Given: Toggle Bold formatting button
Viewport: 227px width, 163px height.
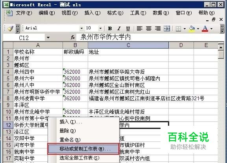Looking at the screenshot, I should click(x=110, y=29).
